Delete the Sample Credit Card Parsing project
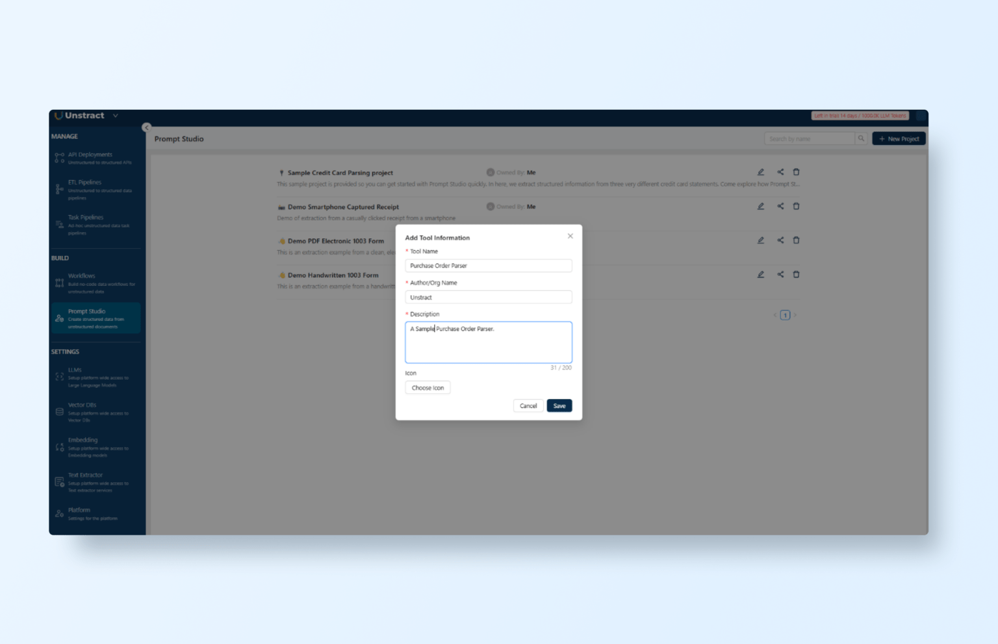Screen dimensions: 998x644 click(796, 172)
